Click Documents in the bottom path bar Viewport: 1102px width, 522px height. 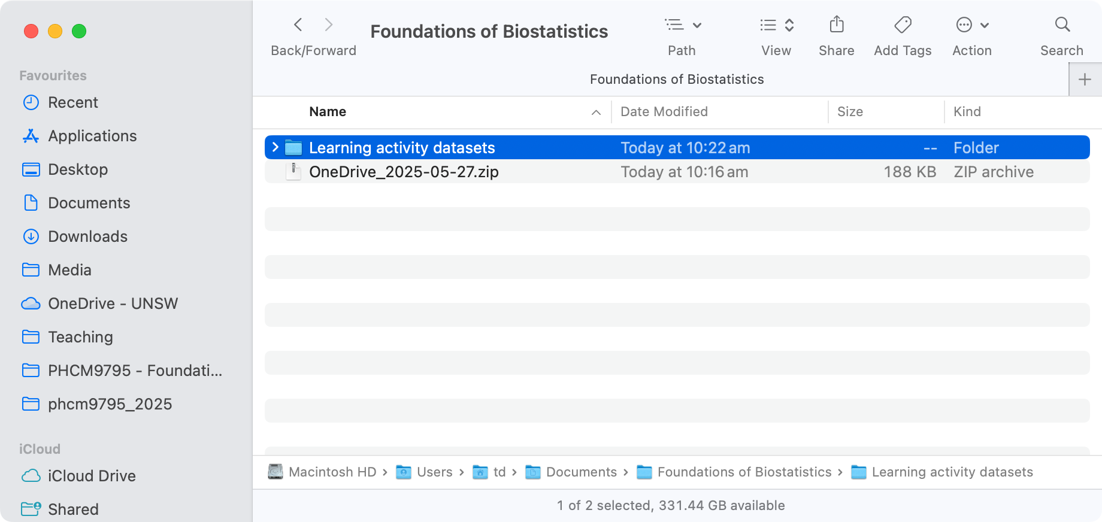coord(580,472)
